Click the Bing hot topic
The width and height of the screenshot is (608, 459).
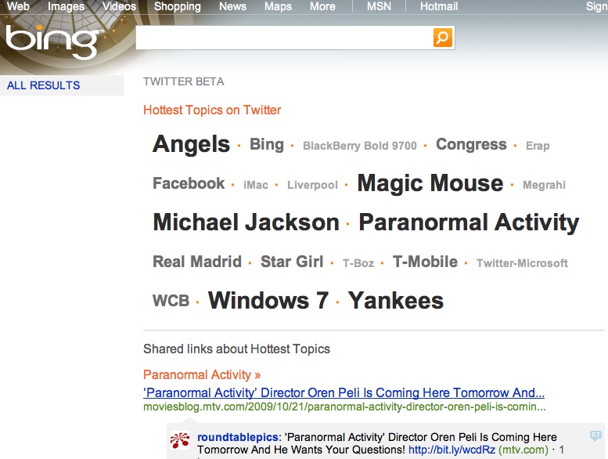tap(267, 144)
